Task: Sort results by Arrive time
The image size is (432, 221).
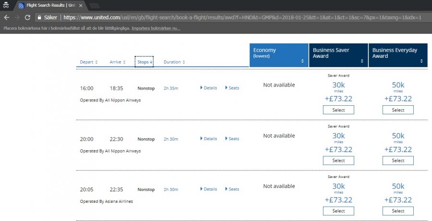Action: click(x=118, y=62)
